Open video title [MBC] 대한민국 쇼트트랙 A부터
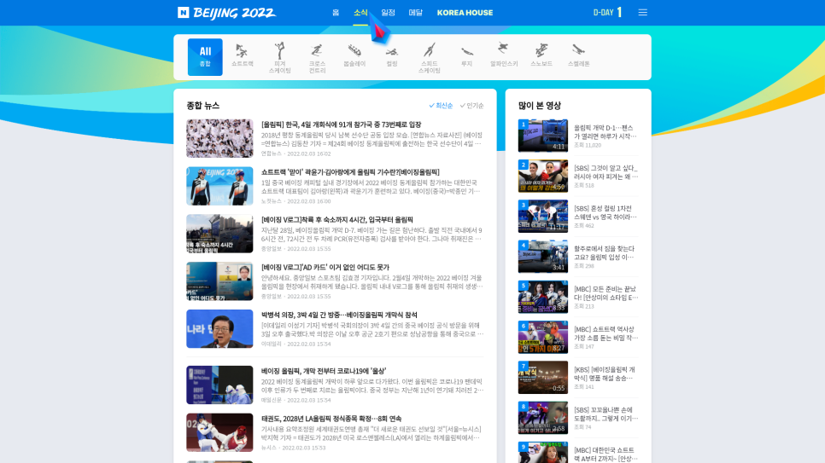This screenshot has width=825, height=463. (x=606, y=454)
